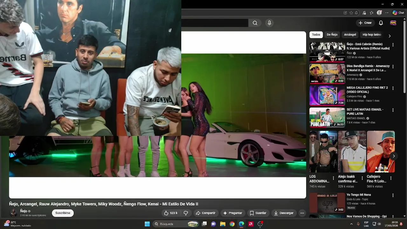This screenshot has height=229, width=407.
Task: Open address bar apps/extension icon
Action: click(x=345, y=13)
